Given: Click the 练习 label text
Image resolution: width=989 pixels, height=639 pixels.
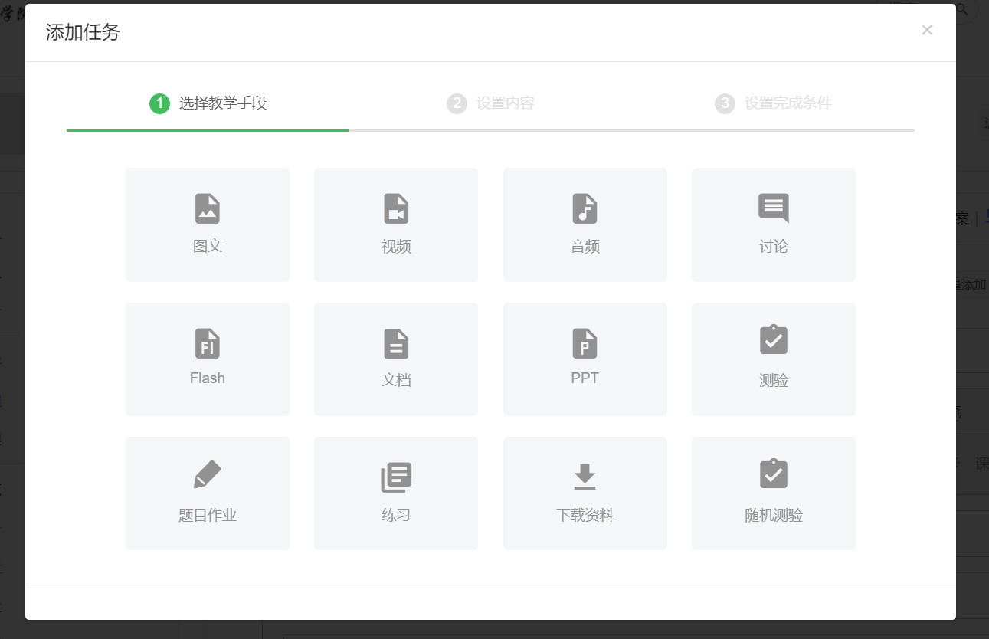Looking at the screenshot, I should 396,515.
